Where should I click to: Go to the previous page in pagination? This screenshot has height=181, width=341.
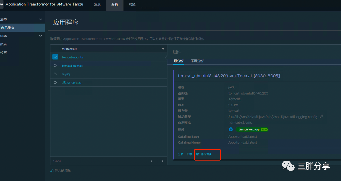(152, 161)
